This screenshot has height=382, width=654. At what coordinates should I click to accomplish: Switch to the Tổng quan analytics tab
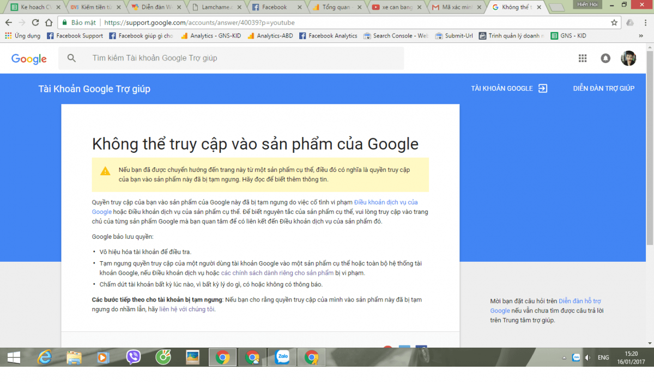pyautogui.click(x=335, y=7)
